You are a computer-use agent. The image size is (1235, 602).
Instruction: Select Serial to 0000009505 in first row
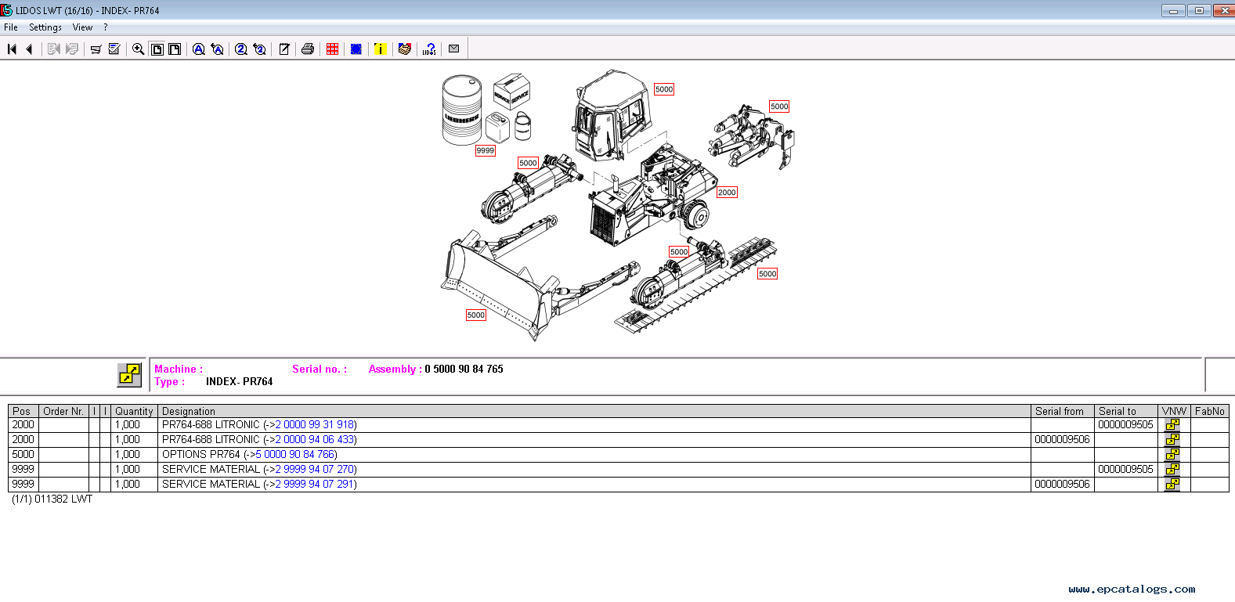(x=1125, y=424)
